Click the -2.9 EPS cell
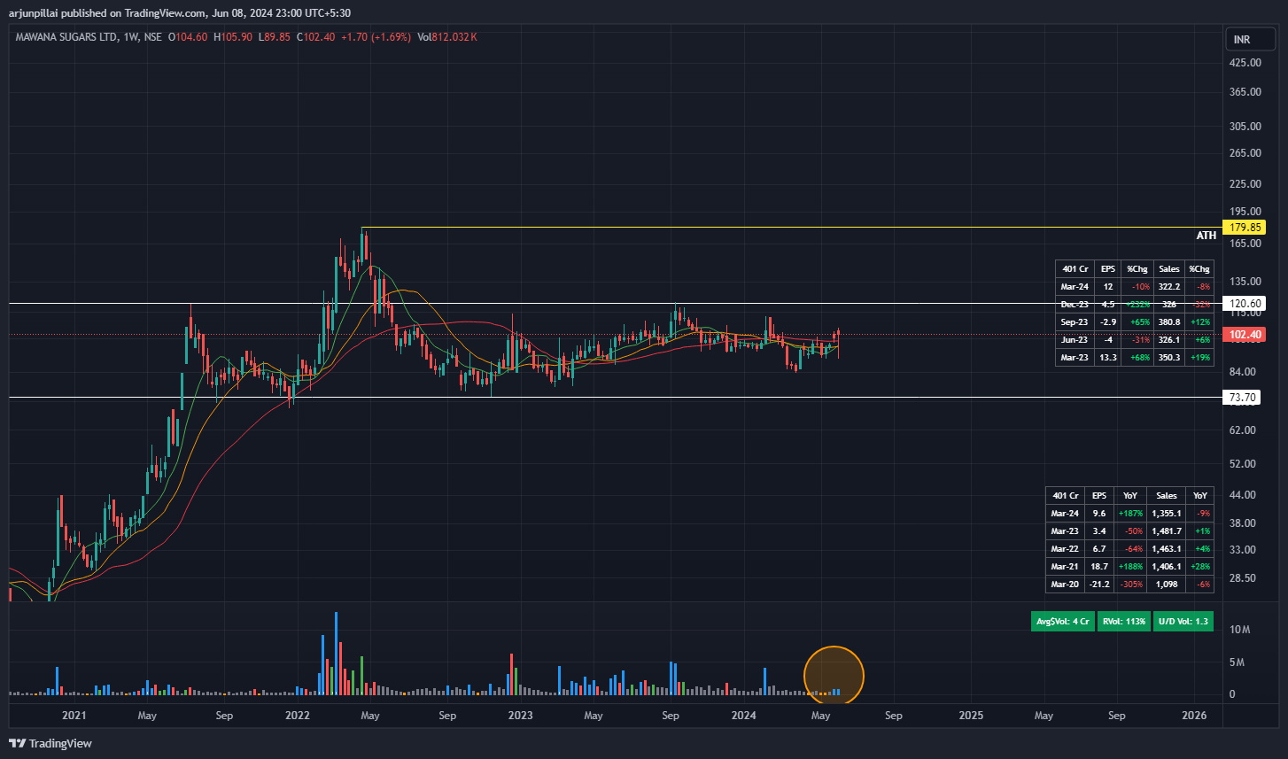The image size is (1288, 759). click(x=1107, y=322)
